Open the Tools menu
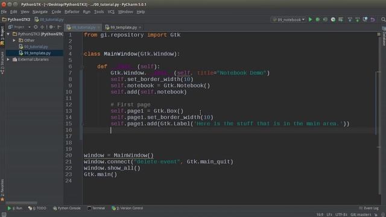 point(99,11)
